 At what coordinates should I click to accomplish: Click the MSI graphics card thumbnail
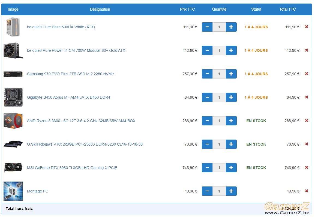click(13, 168)
